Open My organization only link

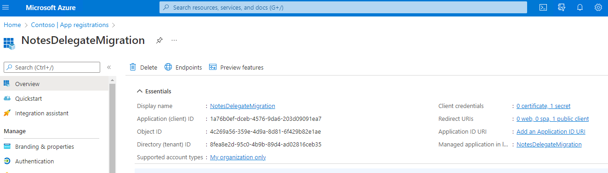click(238, 157)
